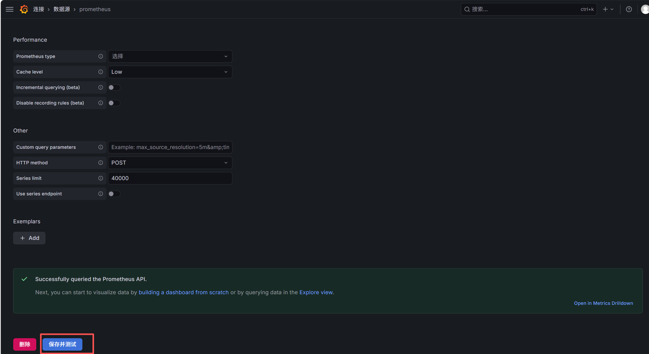
Task: Click the Series limit label
Action: pos(29,178)
